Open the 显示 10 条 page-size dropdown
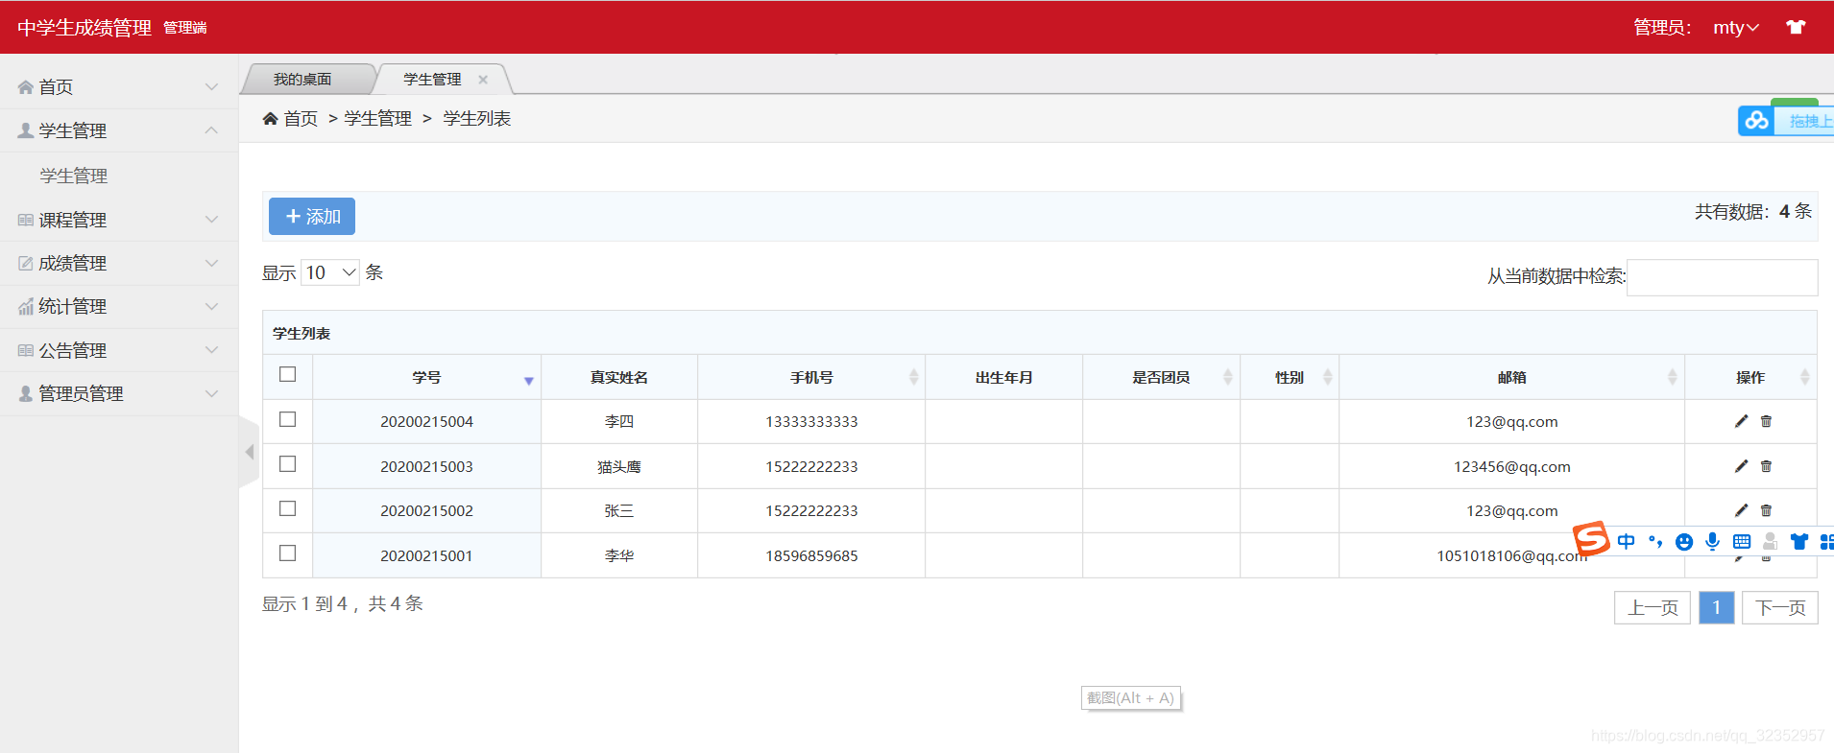 point(330,272)
